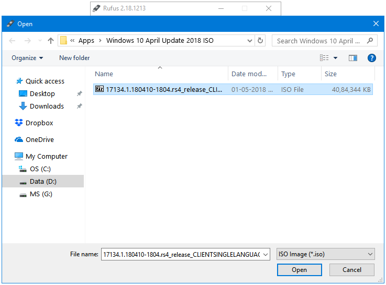Viewport: 386px width, 285px height.
Task: Navigate to Apps breadcrumb
Action: coord(86,41)
